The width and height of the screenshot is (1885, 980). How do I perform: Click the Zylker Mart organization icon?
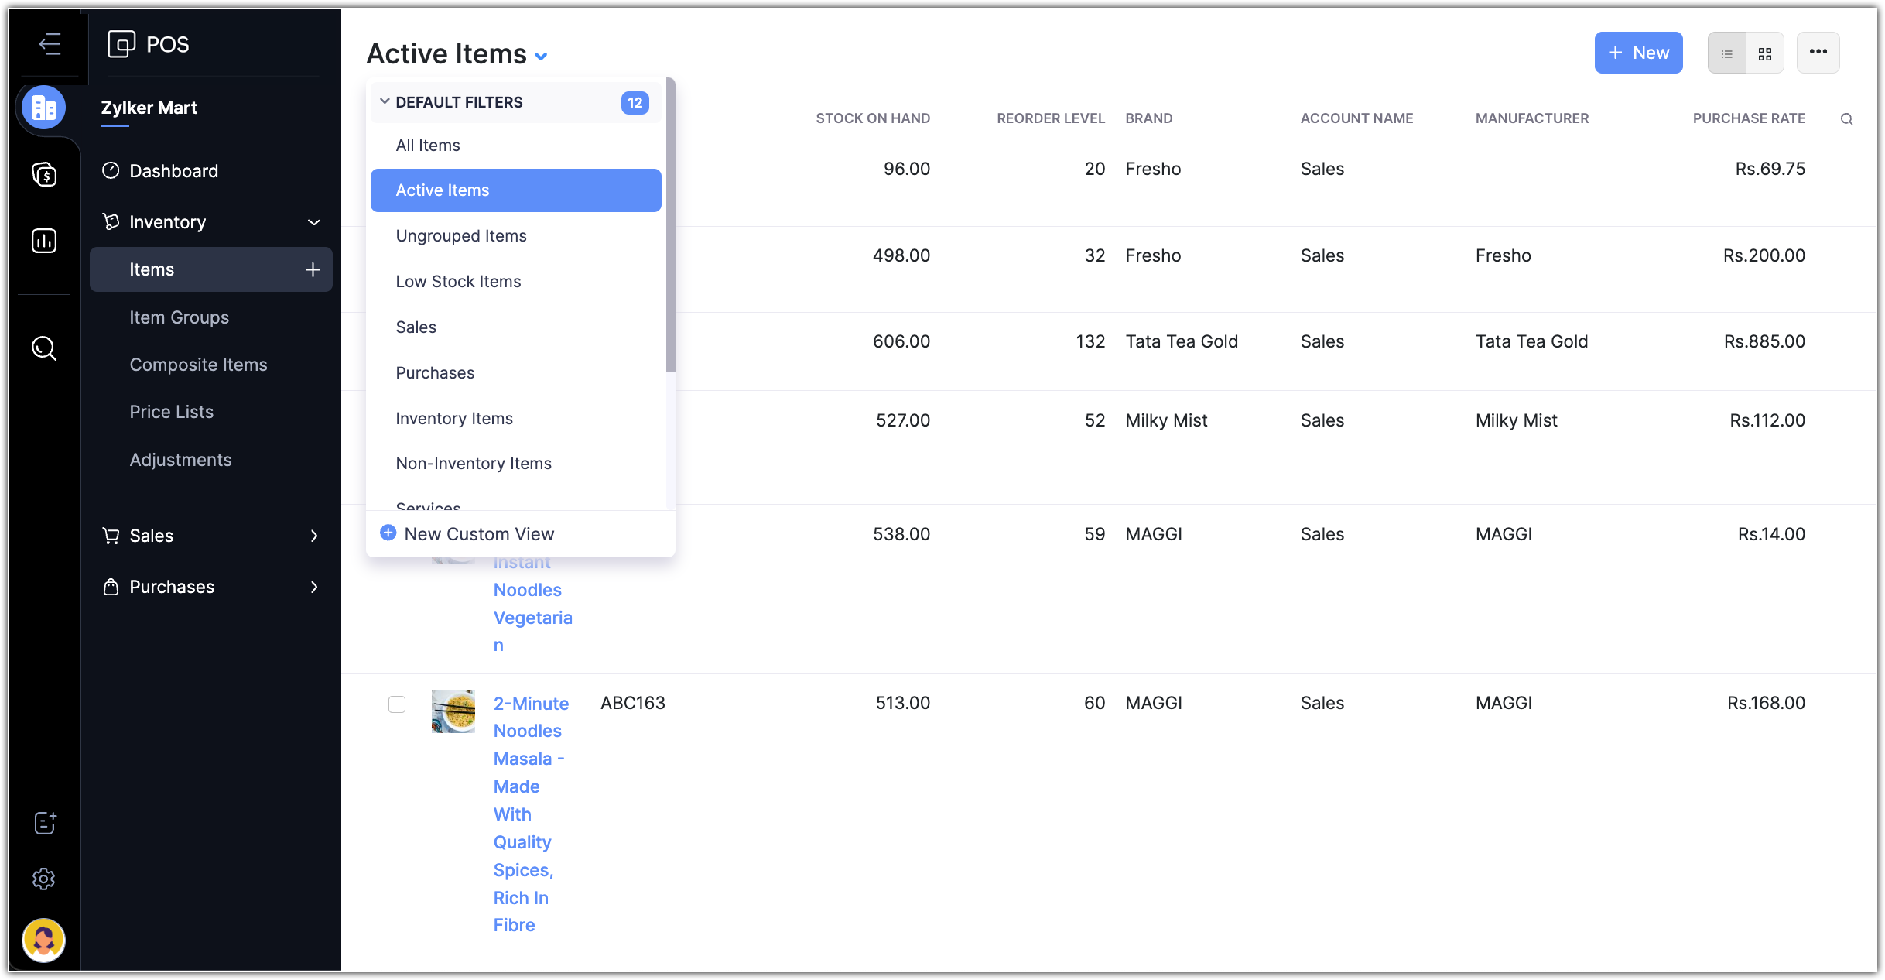pos(44,108)
